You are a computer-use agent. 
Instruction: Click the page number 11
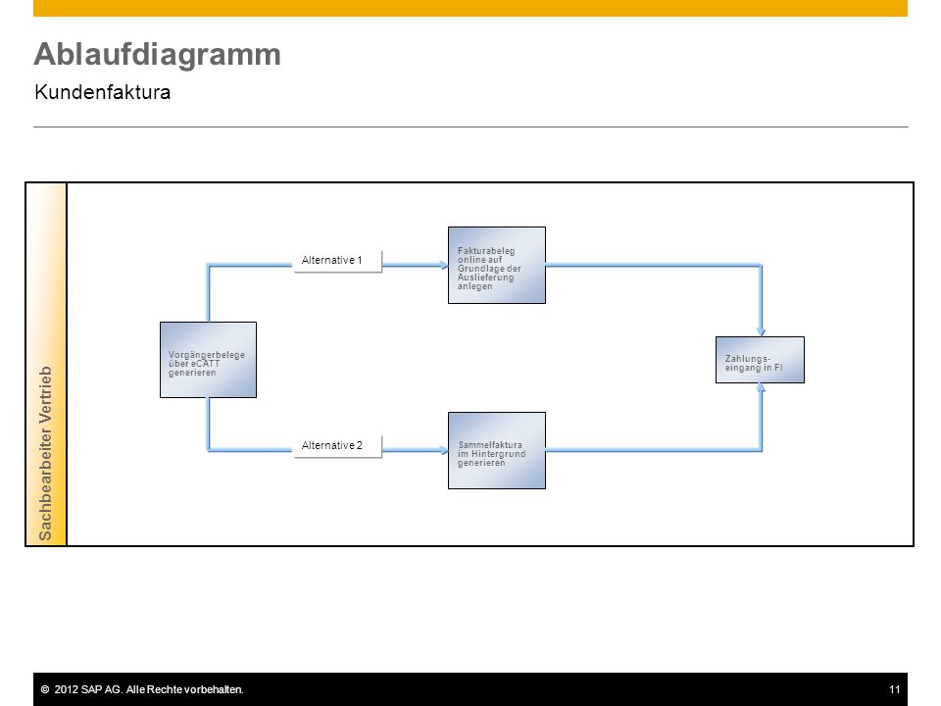[x=894, y=689]
